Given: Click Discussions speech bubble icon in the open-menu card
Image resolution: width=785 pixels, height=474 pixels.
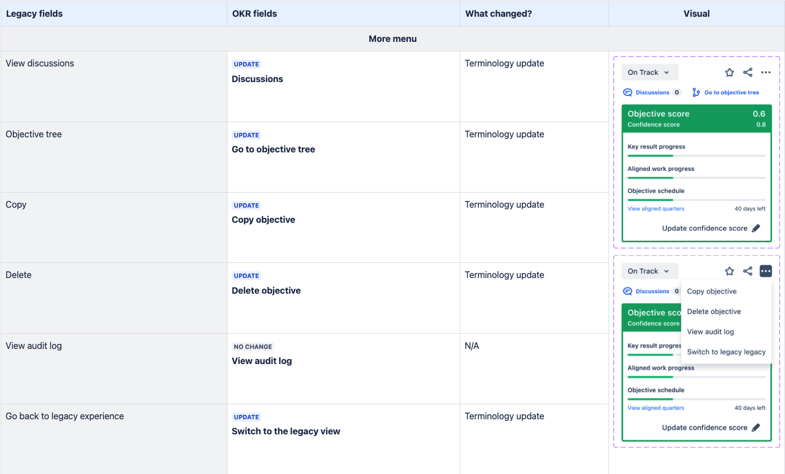Looking at the screenshot, I should pyautogui.click(x=627, y=291).
